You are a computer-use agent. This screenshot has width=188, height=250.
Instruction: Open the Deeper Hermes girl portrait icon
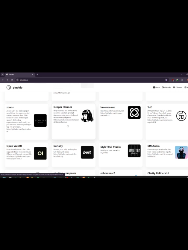click(87, 116)
